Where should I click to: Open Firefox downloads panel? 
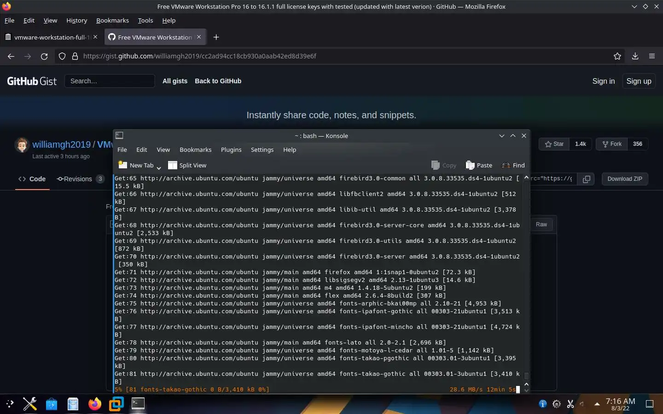635,56
